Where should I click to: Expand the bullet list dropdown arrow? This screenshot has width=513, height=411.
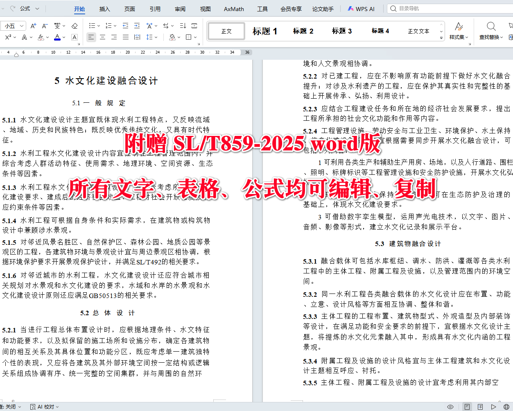99,26
